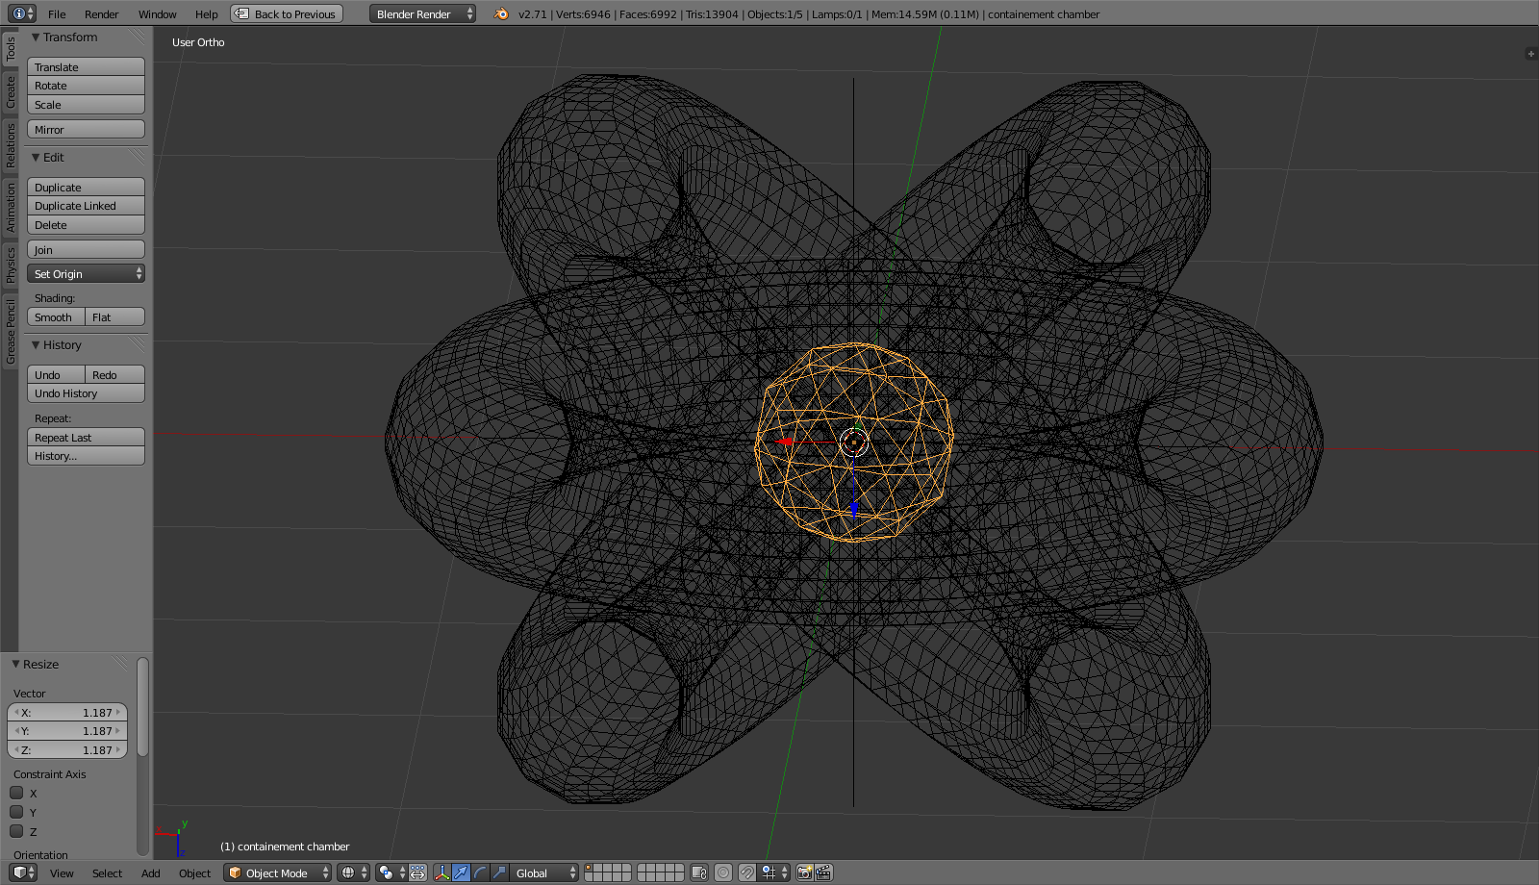
Task: Select the rotate manipulator arc icon
Action: [480, 872]
